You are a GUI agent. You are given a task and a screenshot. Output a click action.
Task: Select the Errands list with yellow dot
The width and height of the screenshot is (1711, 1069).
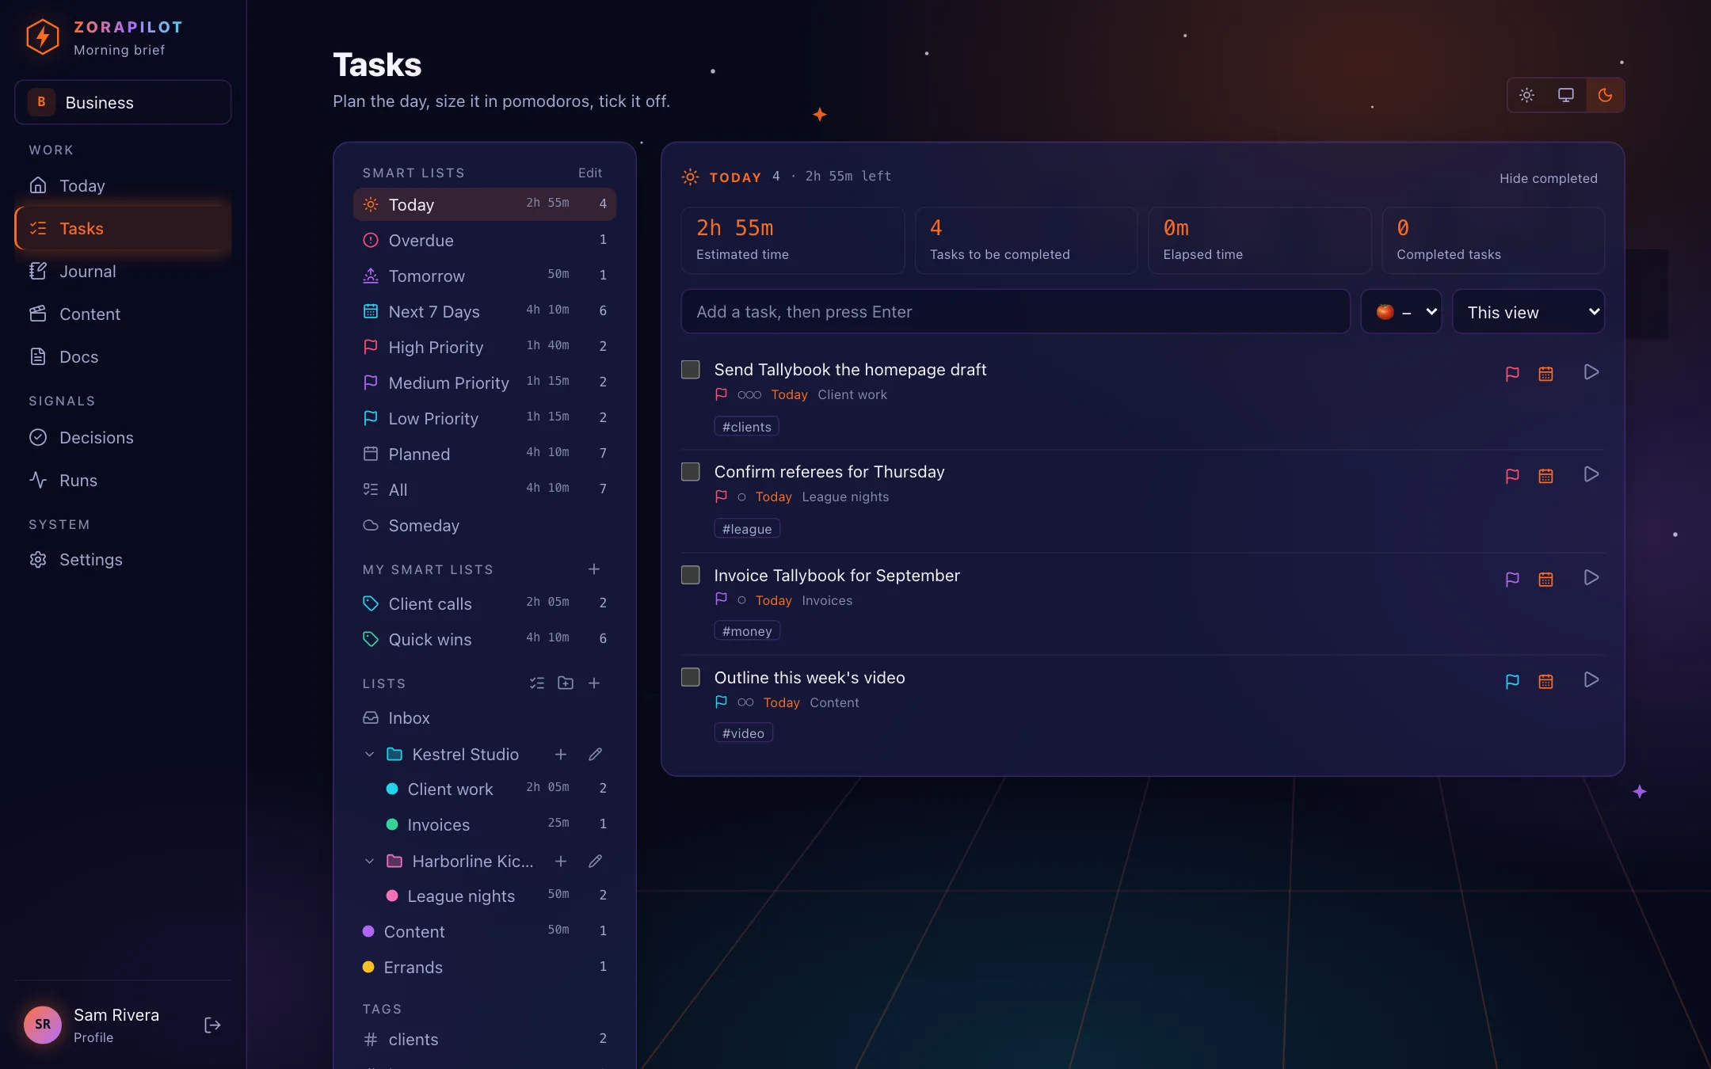pos(485,967)
